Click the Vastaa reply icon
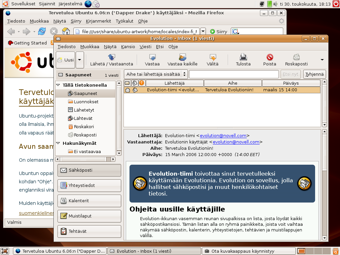Screen dimensions: 340x255 pos(152,57)
